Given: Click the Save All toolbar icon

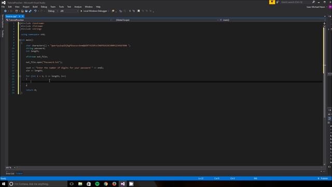Looking at the screenshot, I should coord(30,11).
